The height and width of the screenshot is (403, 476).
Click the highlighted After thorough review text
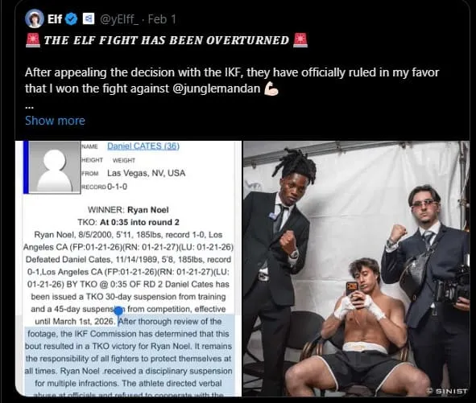pyautogui.click(x=170, y=321)
